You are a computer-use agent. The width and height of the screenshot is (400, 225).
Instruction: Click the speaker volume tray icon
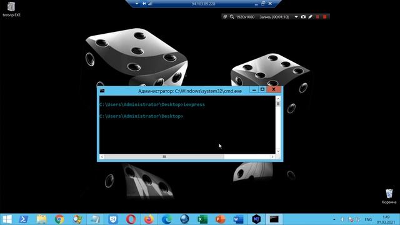[342, 219]
